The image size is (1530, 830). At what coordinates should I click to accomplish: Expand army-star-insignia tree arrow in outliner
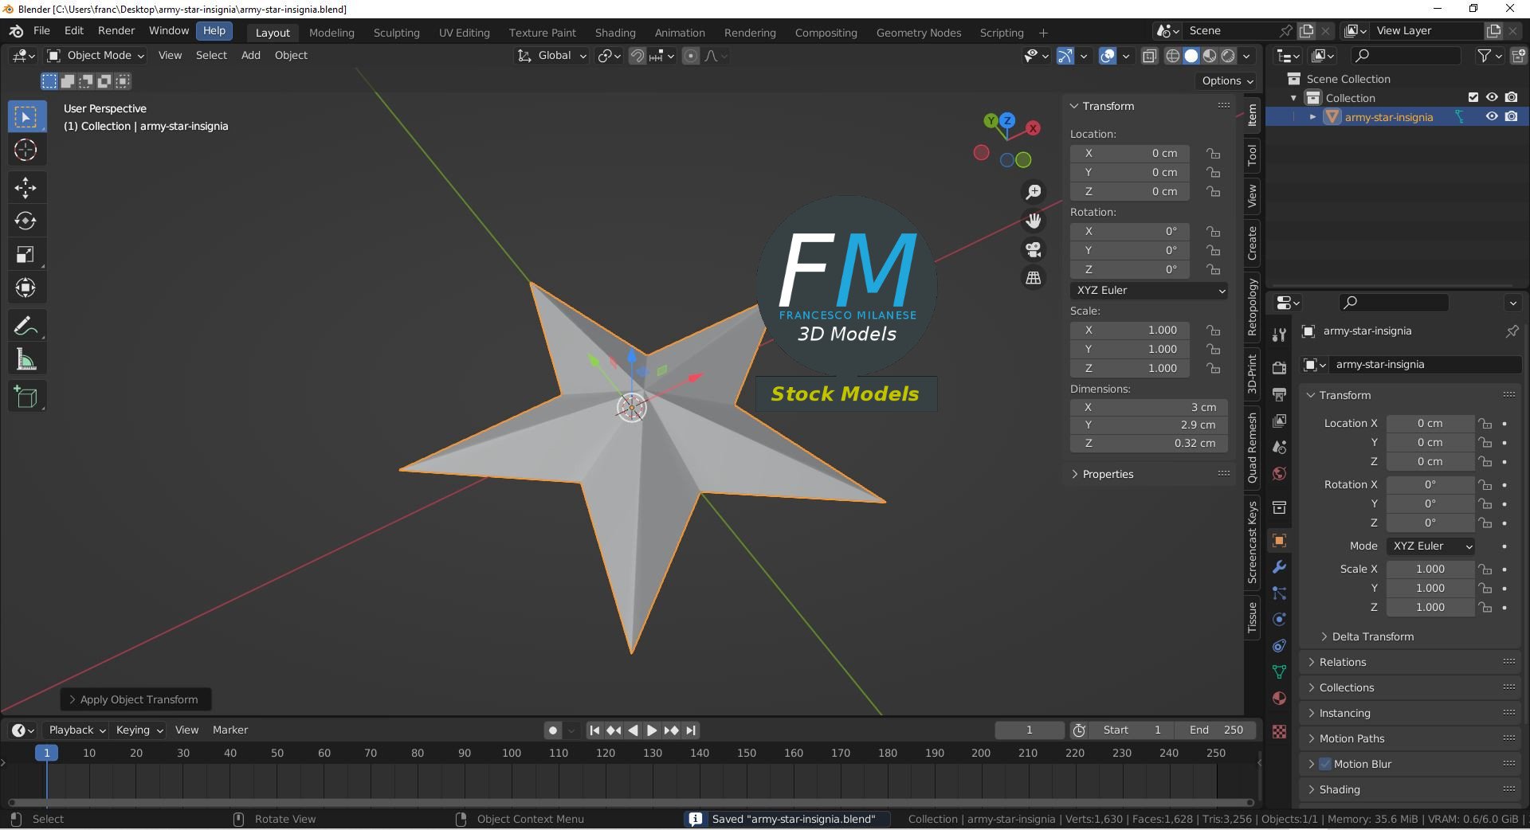[x=1312, y=117]
